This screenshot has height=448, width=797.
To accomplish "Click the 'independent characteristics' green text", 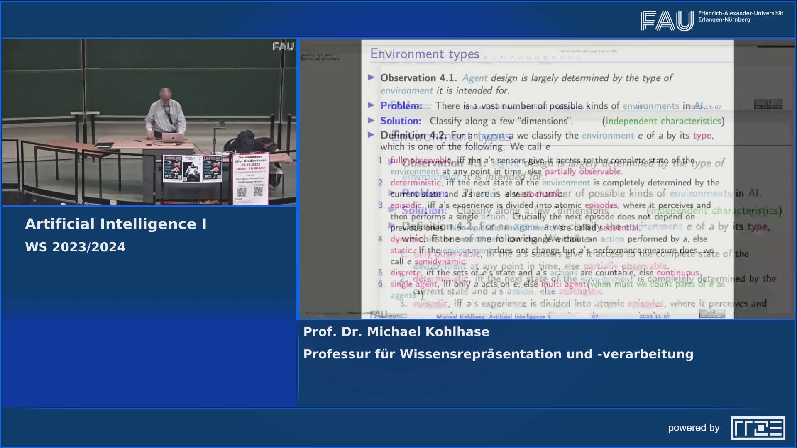I will [x=663, y=121].
